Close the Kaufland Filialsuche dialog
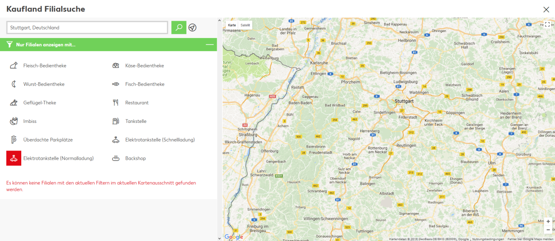Image resolution: width=555 pixels, height=241 pixels. [x=546, y=9]
